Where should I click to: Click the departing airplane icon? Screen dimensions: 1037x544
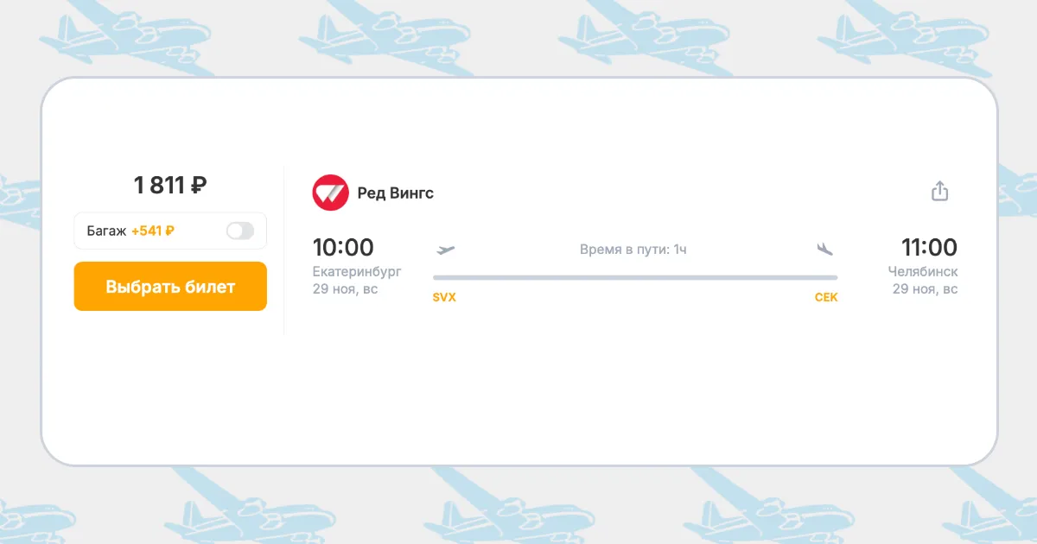[446, 250]
